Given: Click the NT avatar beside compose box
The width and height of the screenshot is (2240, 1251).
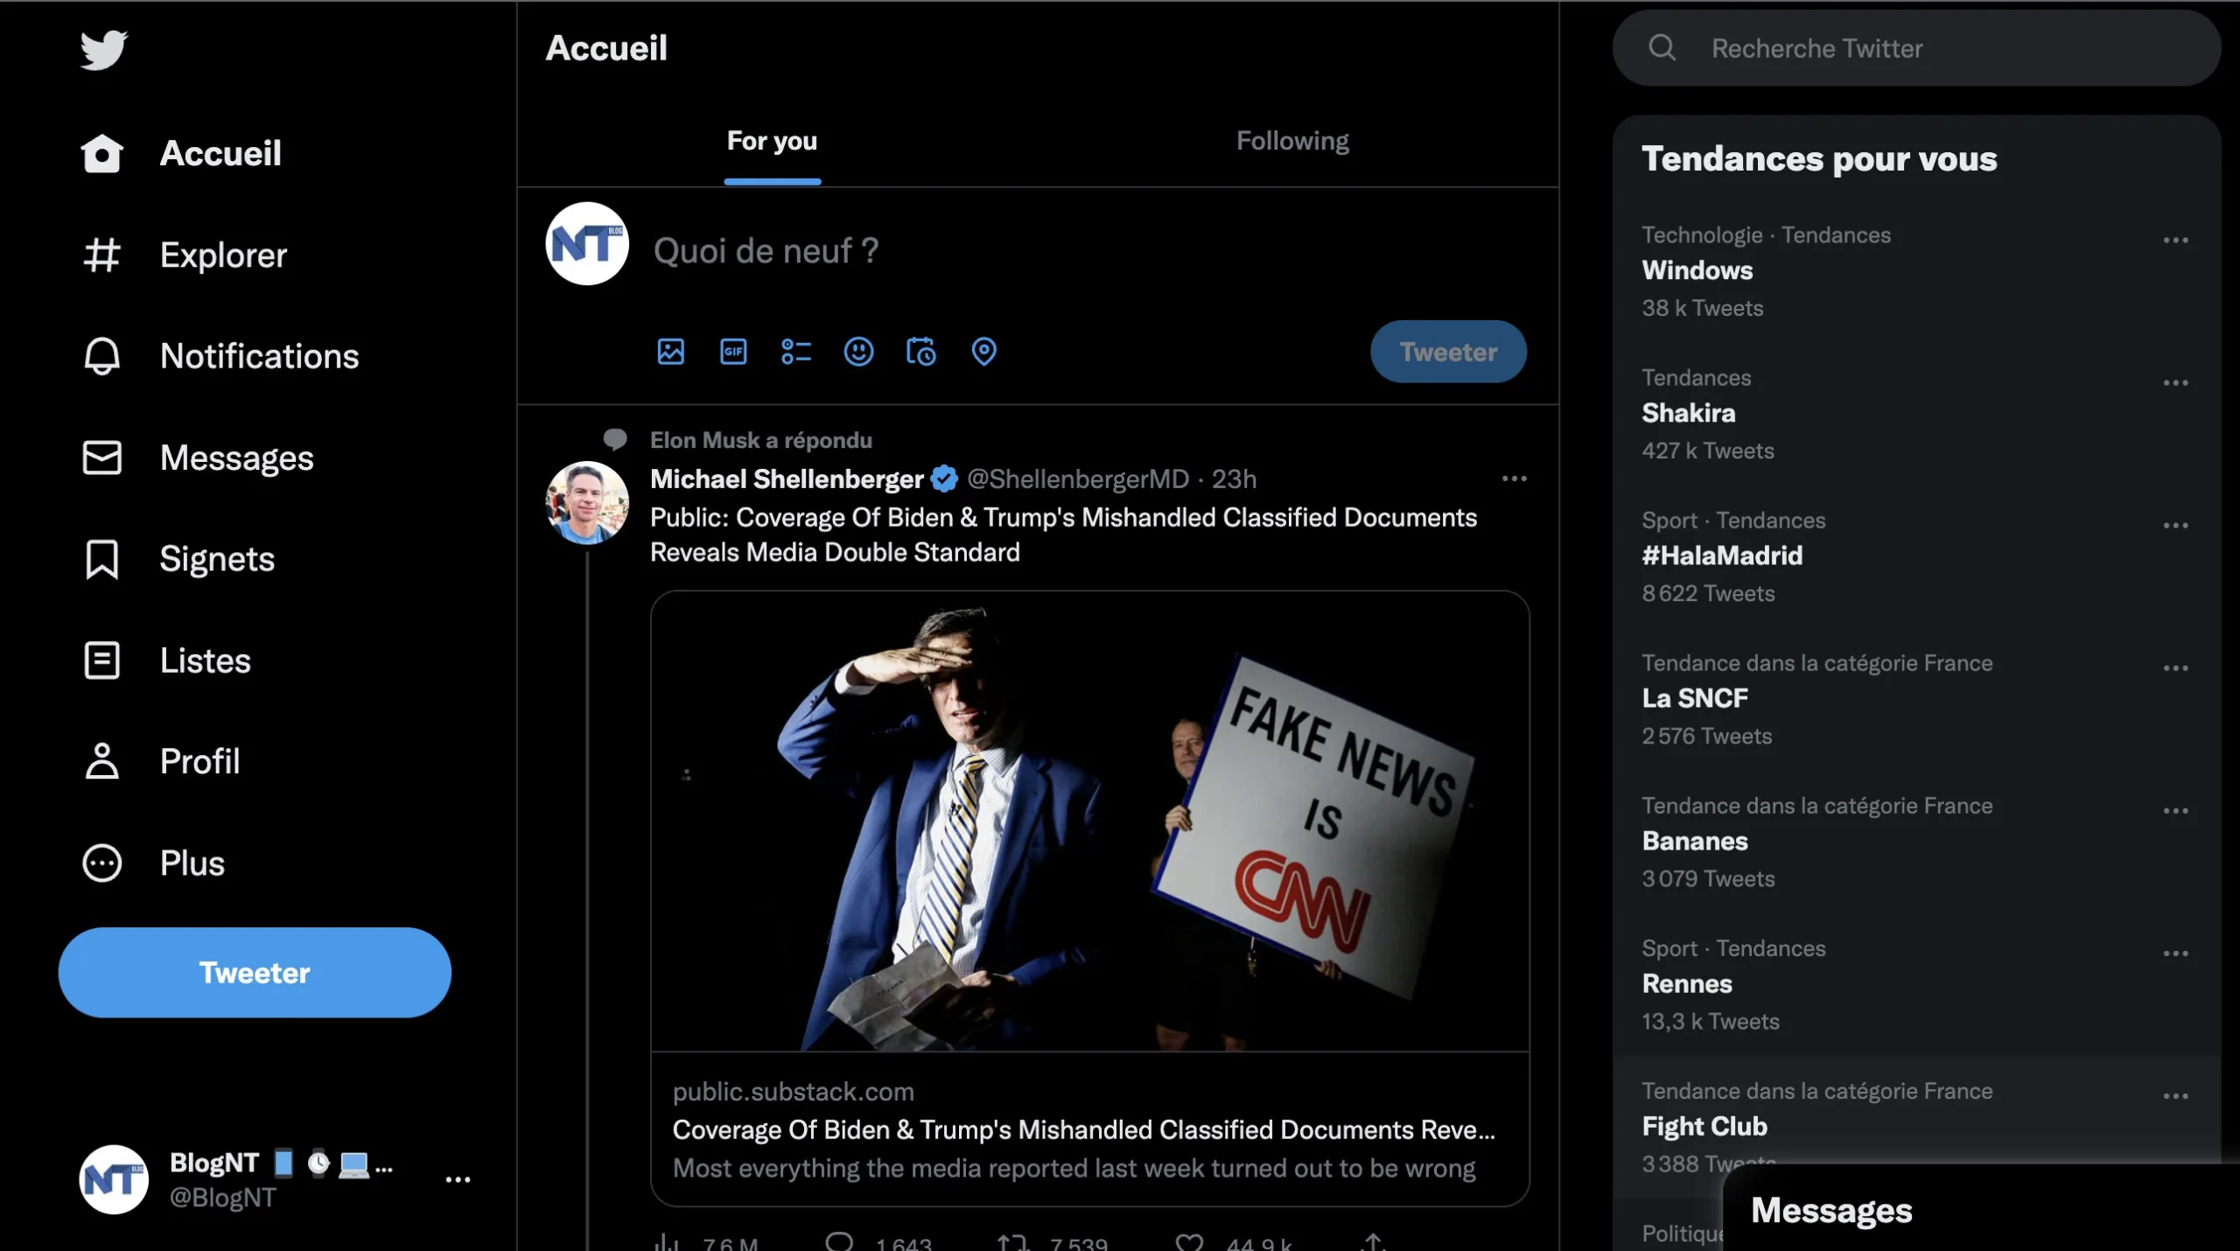Looking at the screenshot, I should pyautogui.click(x=587, y=243).
